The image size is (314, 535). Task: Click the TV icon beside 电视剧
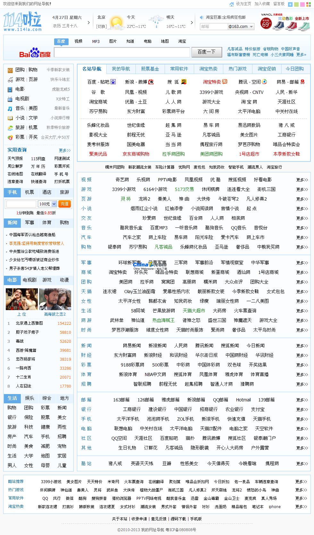coord(10,99)
